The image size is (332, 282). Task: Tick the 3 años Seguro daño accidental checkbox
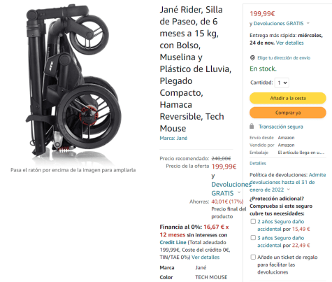point(253,238)
